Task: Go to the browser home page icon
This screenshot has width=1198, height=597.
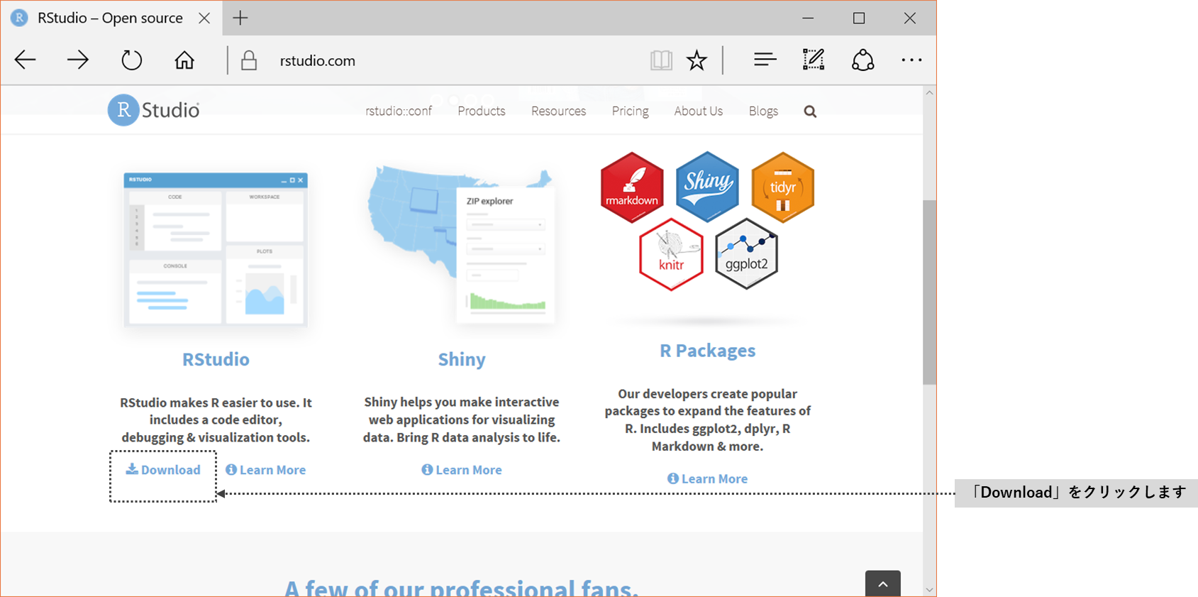Action: click(x=184, y=60)
